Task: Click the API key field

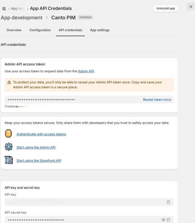Action: [89, 202]
